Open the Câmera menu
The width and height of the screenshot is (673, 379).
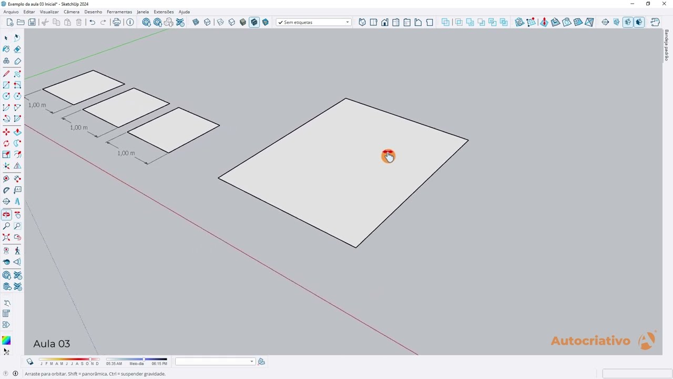click(x=72, y=12)
